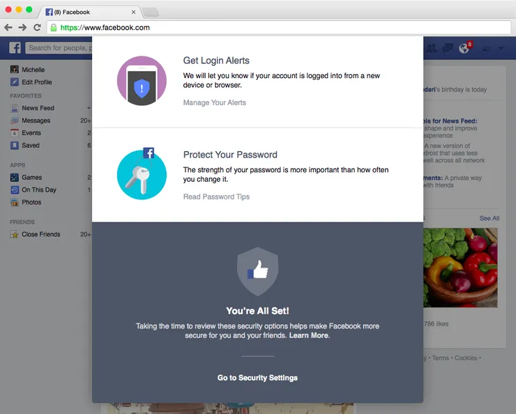Select Events text in sidebar
The width and height of the screenshot is (516, 414).
tap(31, 133)
